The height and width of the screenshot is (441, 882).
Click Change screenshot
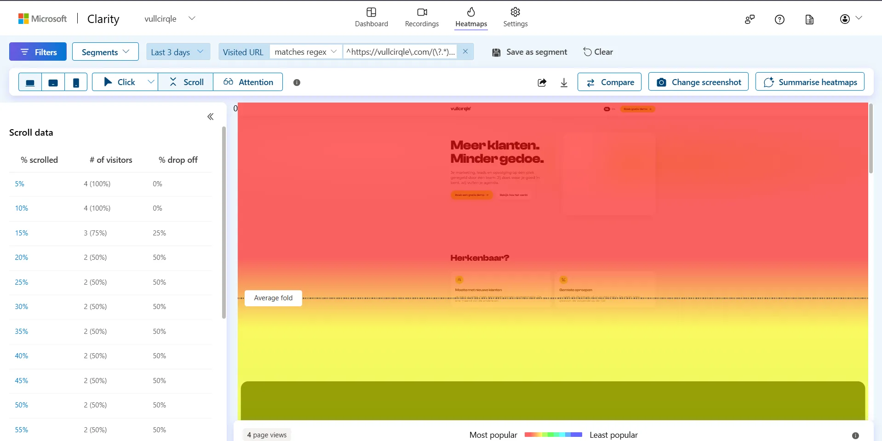point(699,82)
